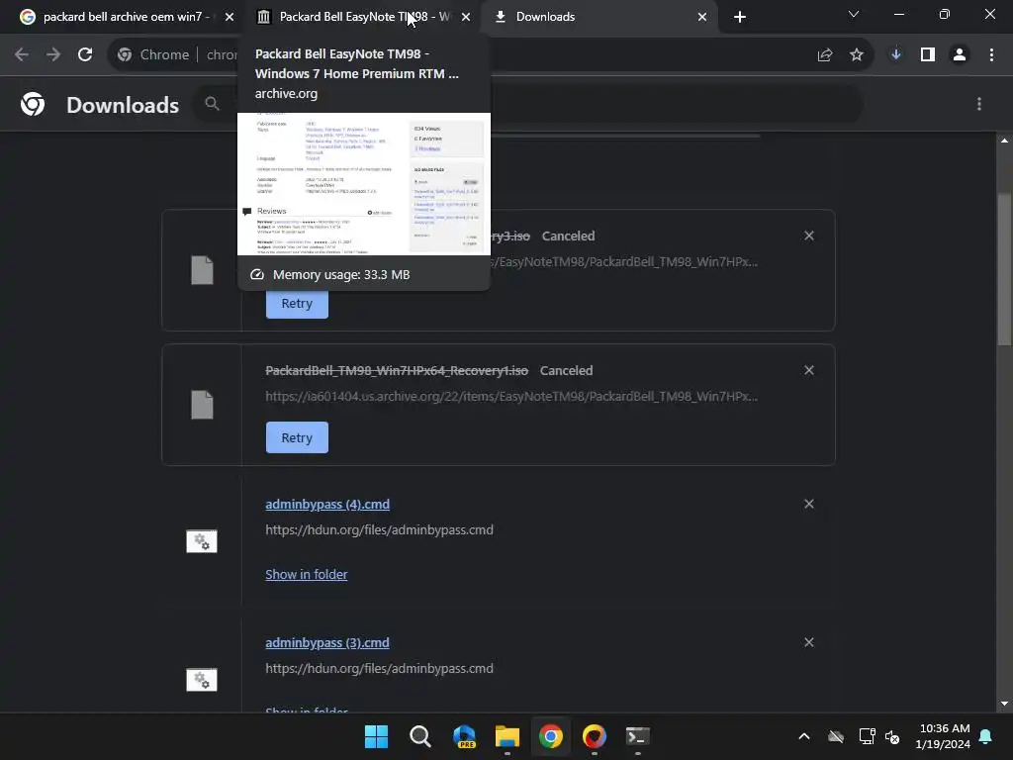Close the Downloads tab
This screenshot has width=1013, height=760.
(x=702, y=17)
